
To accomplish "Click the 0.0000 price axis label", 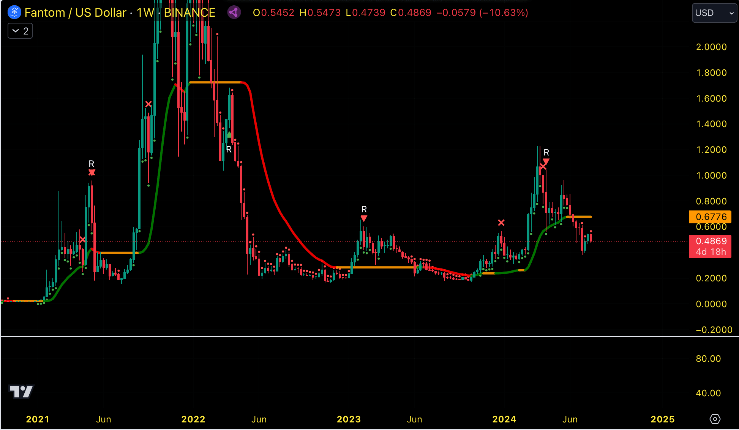I will pos(711,304).
